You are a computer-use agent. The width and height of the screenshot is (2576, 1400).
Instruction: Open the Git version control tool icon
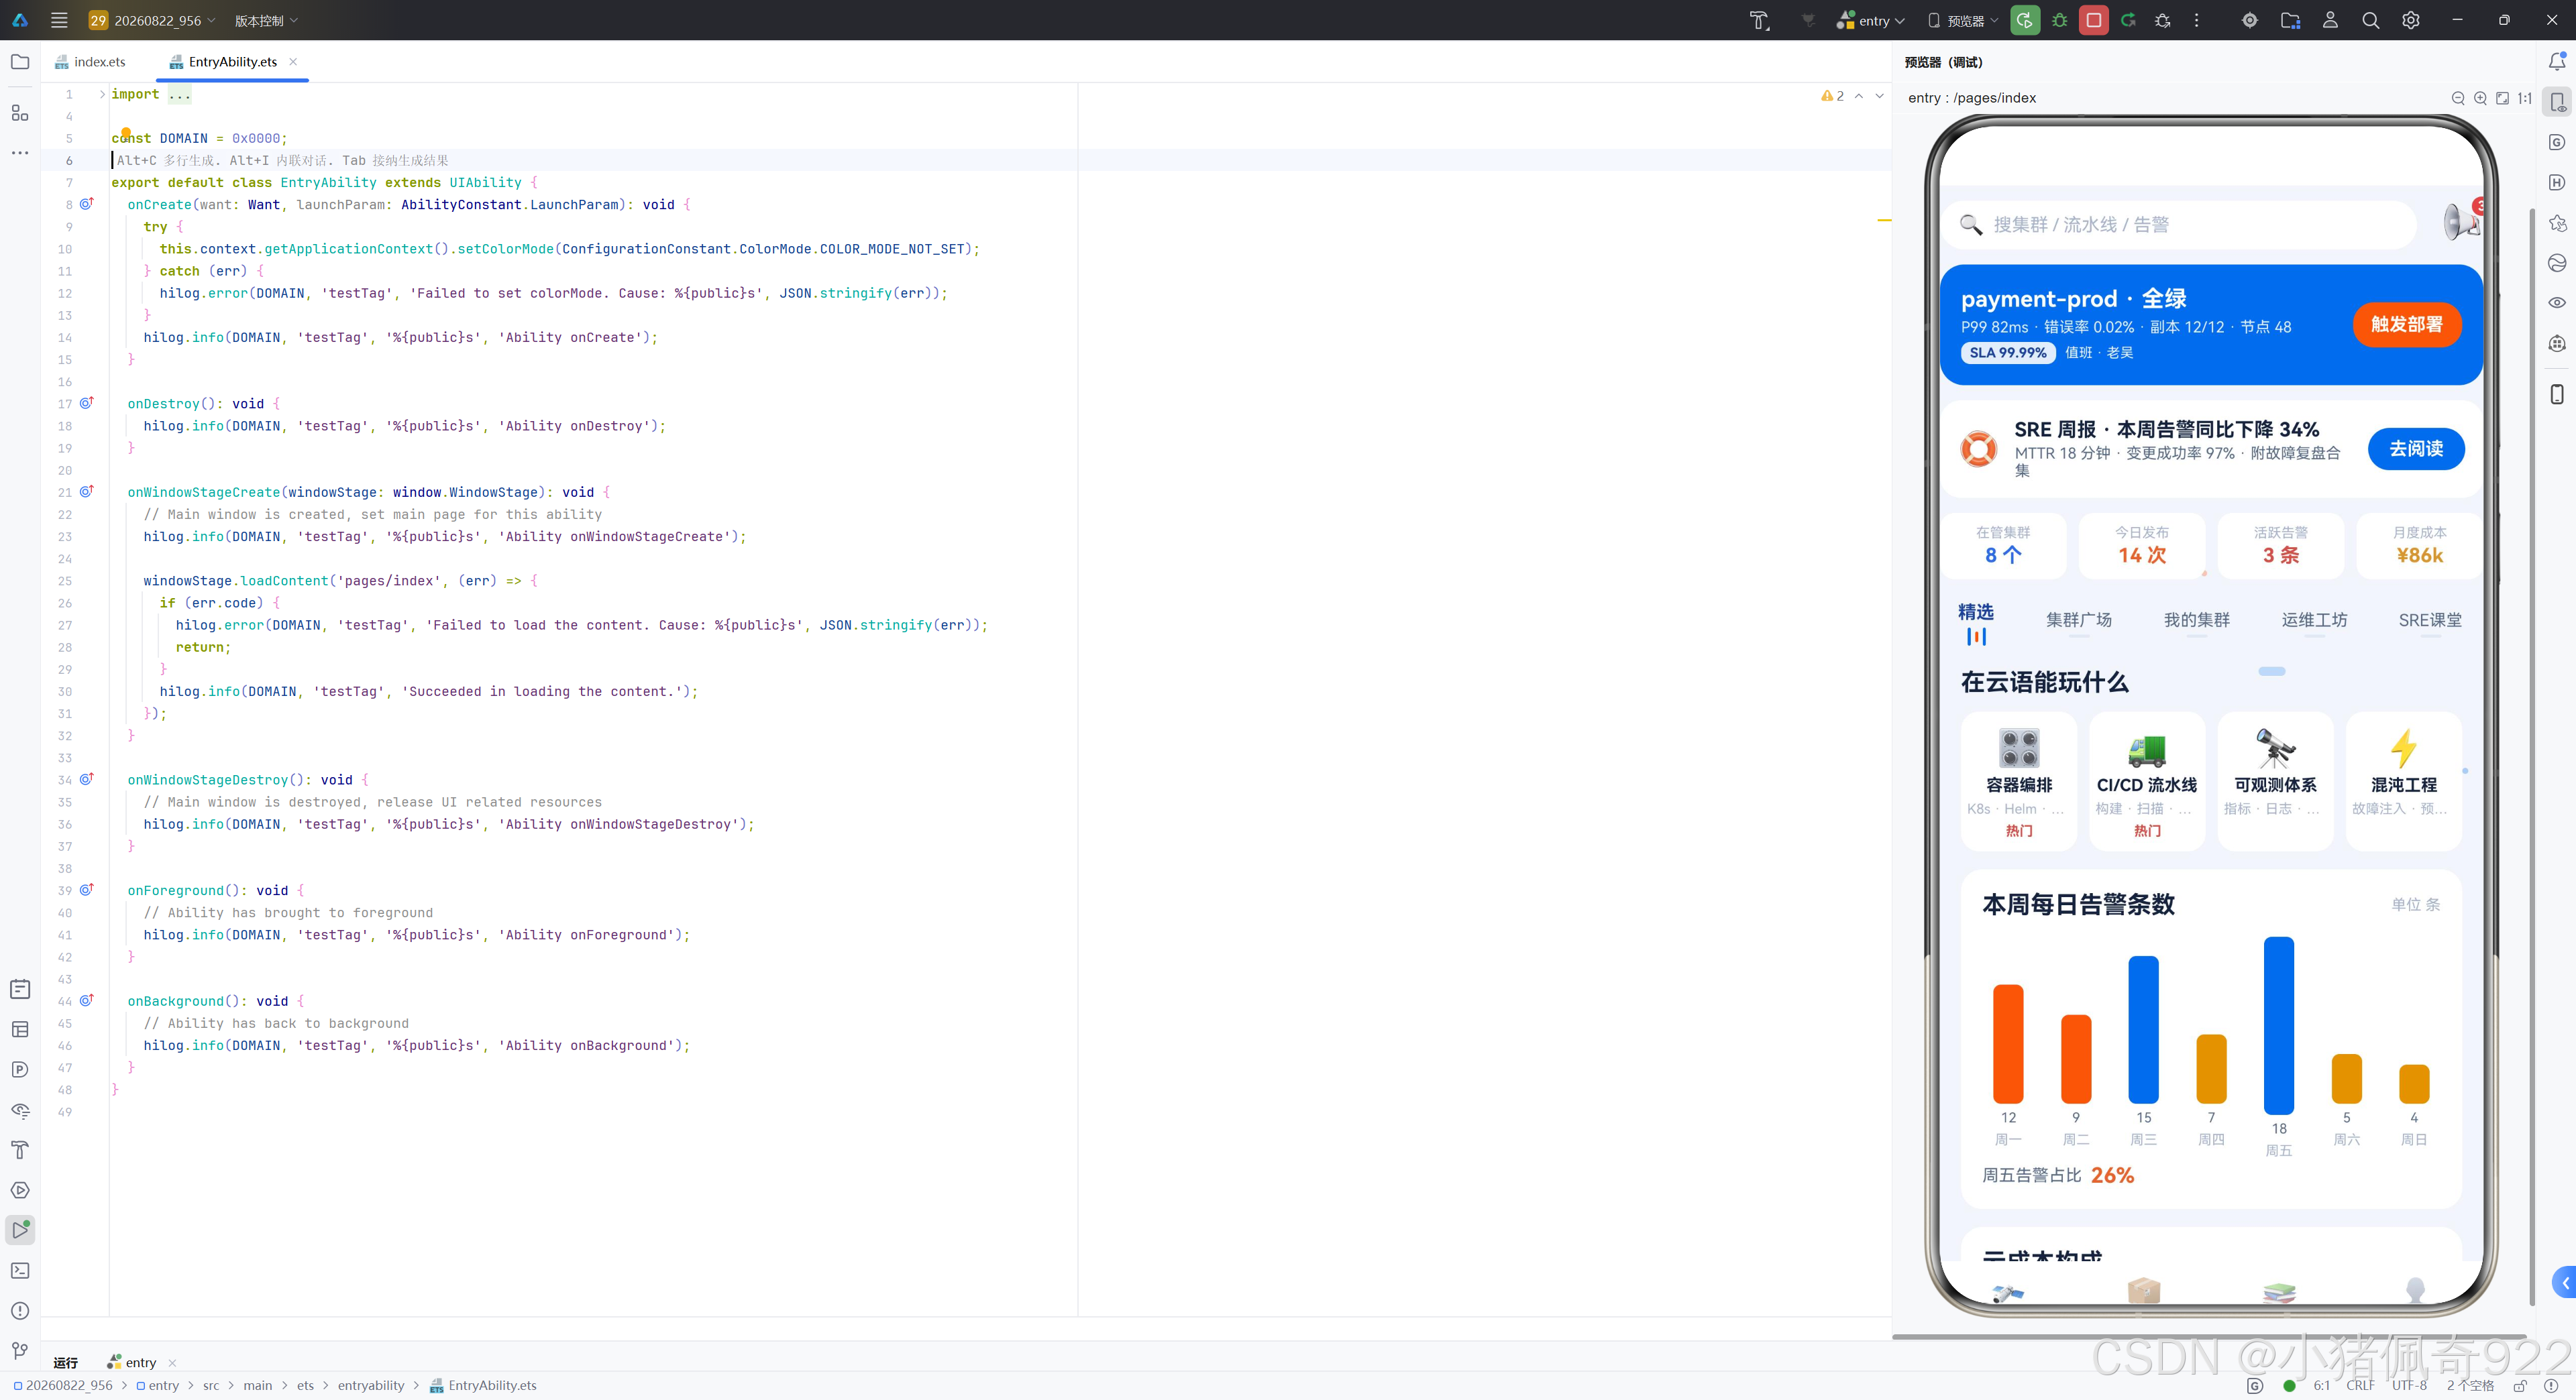20,1351
